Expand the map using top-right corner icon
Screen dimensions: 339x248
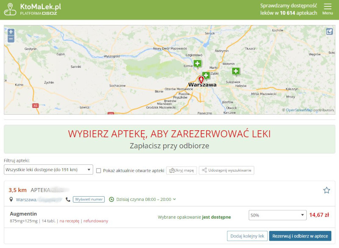(x=329, y=31)
